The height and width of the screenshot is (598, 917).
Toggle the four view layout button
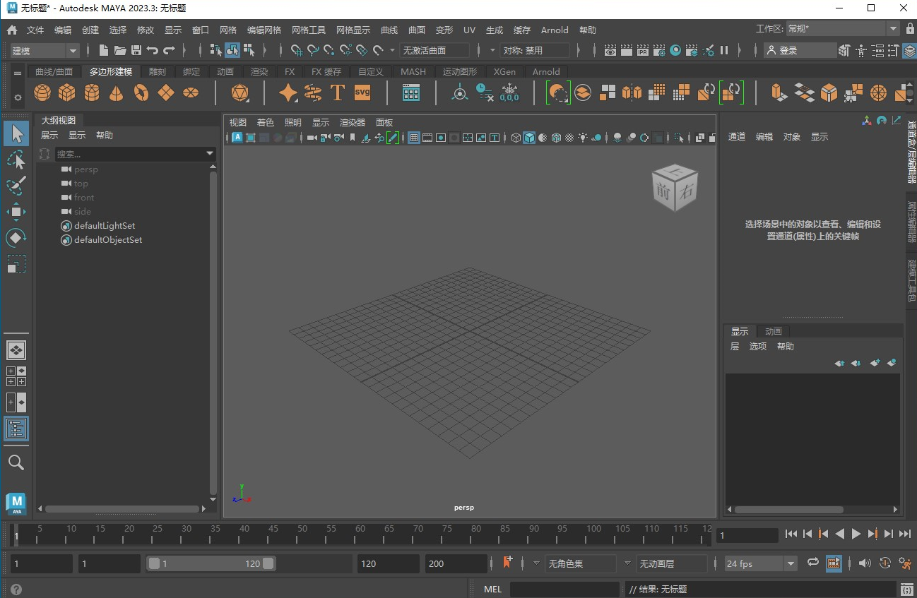click(x=16, y=376)
